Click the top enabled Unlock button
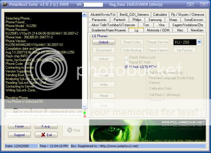 point(104,42)
